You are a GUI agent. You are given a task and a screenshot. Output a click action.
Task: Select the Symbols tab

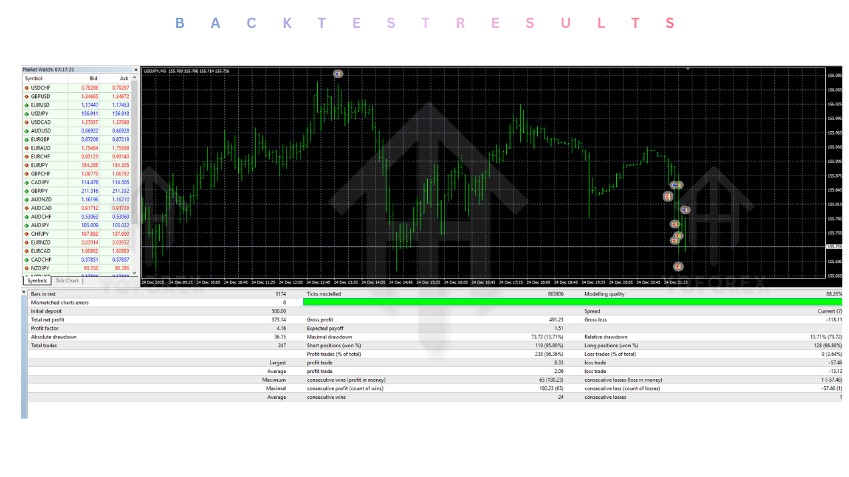click(x=37, y=281)
